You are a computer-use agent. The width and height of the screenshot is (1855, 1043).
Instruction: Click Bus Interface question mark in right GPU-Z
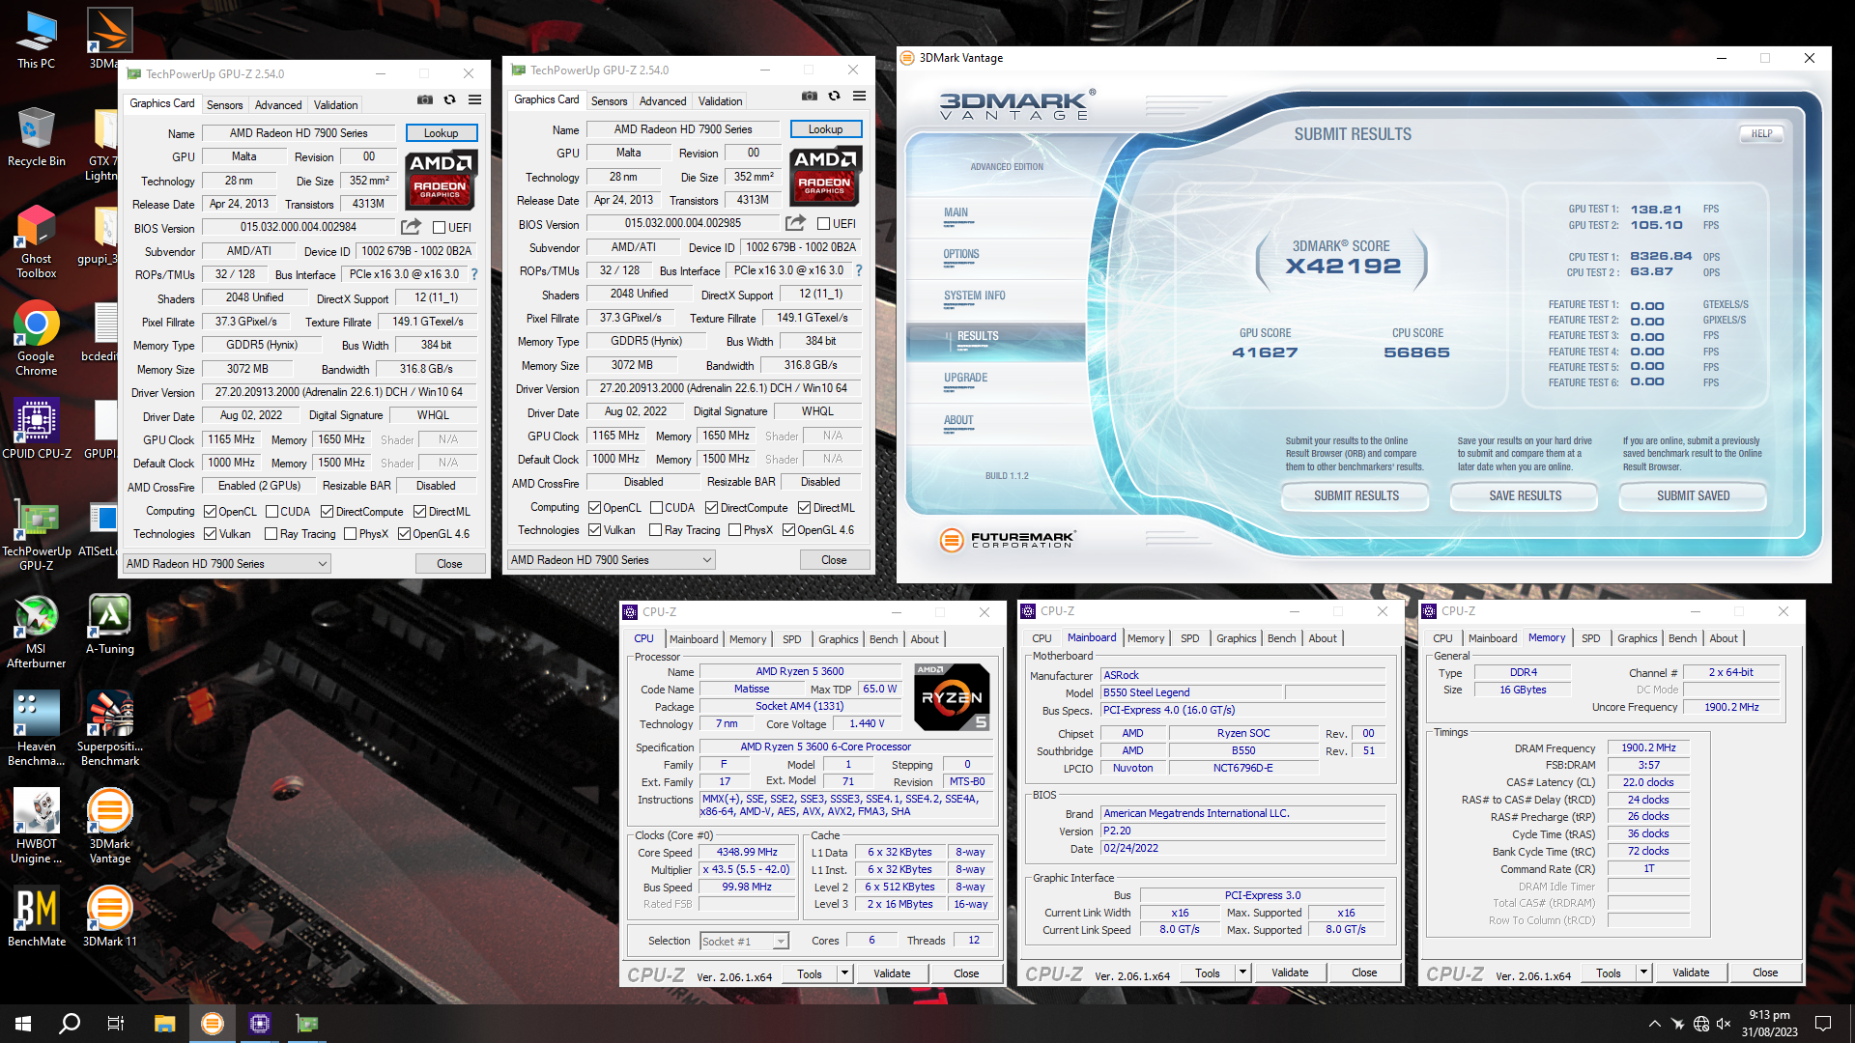(x=859, y=270)
